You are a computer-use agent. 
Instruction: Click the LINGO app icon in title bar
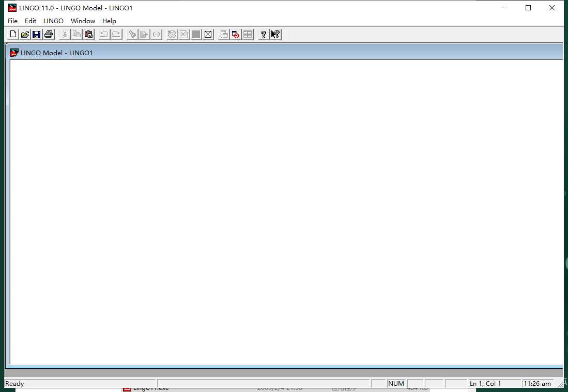tap(12, 8)
